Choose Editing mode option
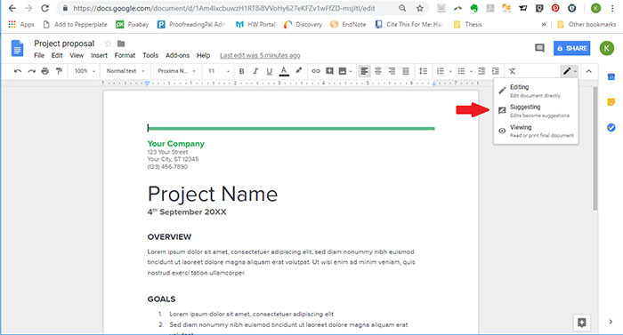The image size is (623, 335). [536, 91]
